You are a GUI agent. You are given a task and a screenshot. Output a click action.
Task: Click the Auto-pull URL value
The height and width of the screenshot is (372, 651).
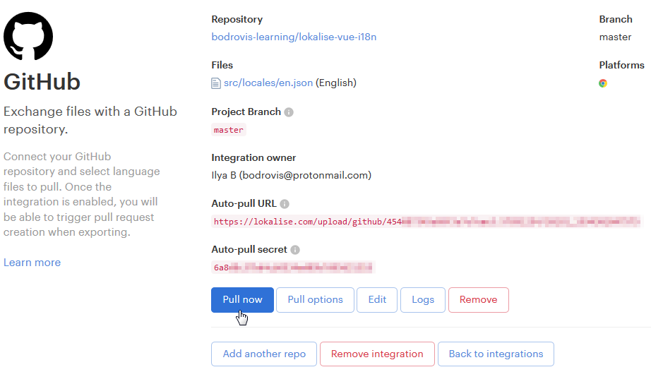[x=426, y=222]
